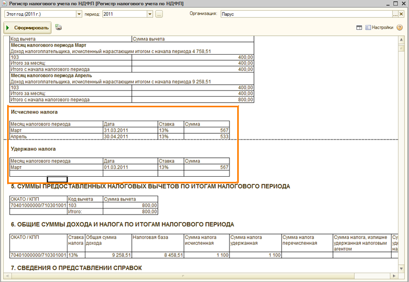Click the Сумма налога перечисленная column header
Screen dimensions: 409x282
(307, 243)
